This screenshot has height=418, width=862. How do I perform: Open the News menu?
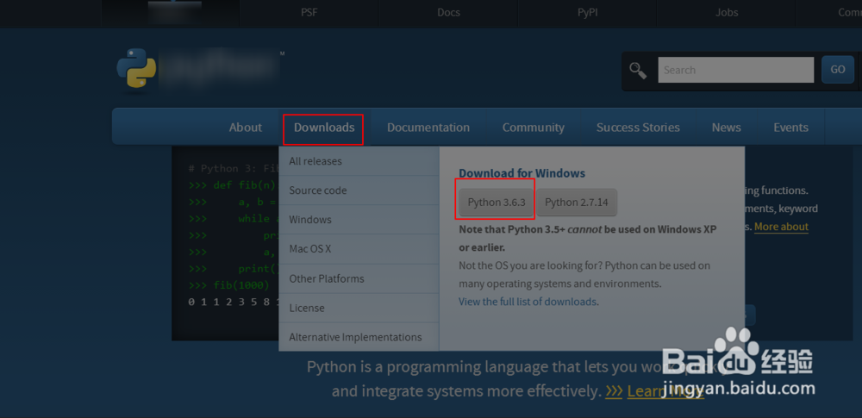726,127
